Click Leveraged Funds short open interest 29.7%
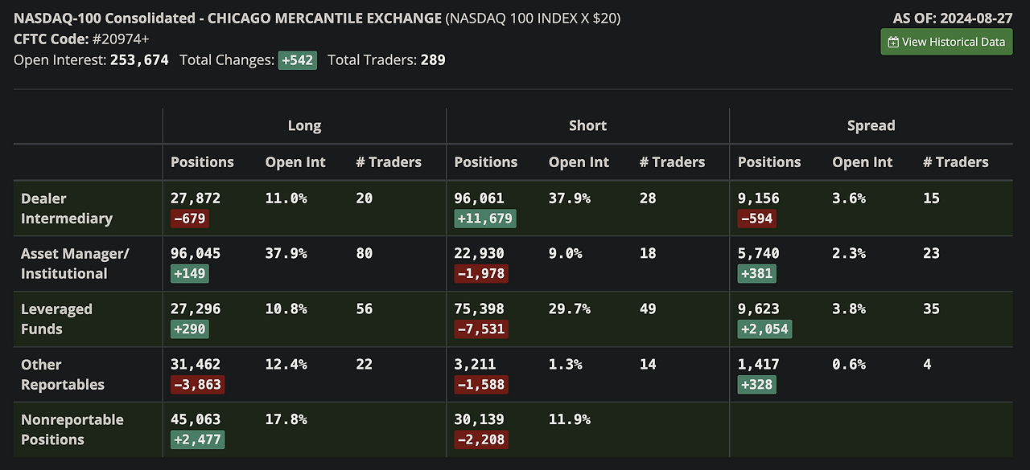 pos(570,309)
